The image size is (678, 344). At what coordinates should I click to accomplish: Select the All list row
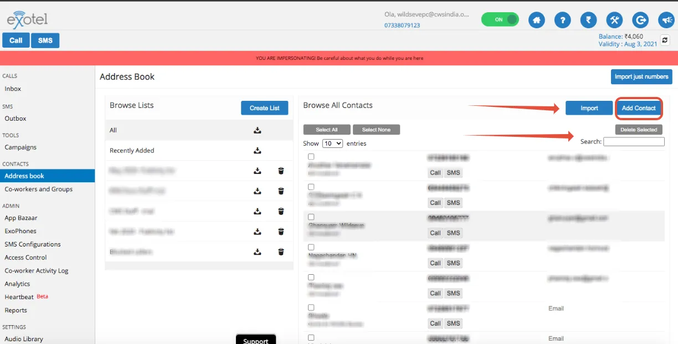tap(199, 130)
